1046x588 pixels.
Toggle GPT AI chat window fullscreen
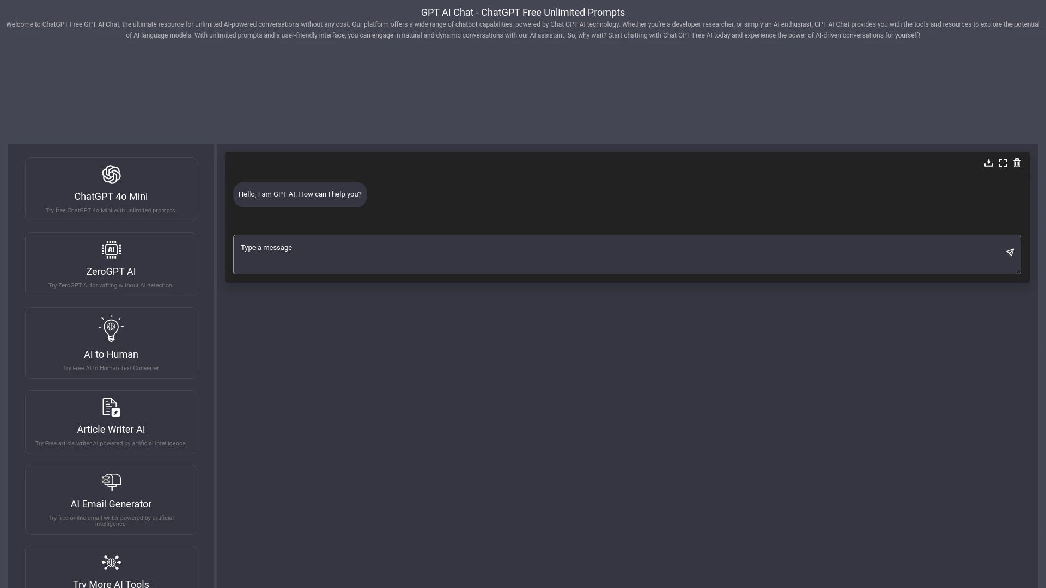[1003, 162]
